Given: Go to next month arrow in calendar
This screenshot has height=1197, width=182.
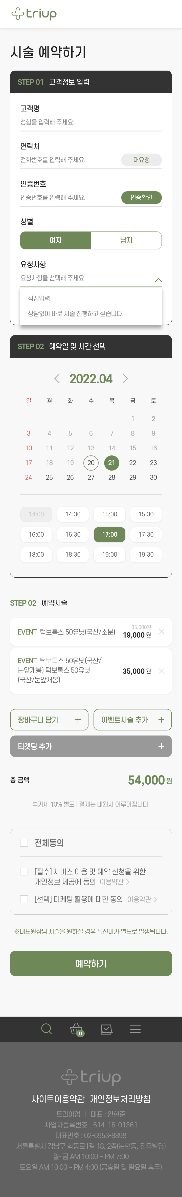Looking at the screenshot, I should [x=125, y=378].
